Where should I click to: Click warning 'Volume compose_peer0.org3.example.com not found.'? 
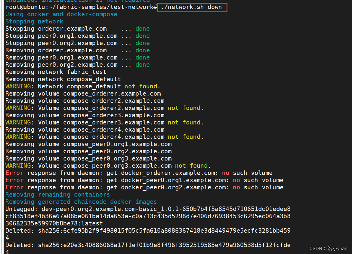click(x=108, y=166)
